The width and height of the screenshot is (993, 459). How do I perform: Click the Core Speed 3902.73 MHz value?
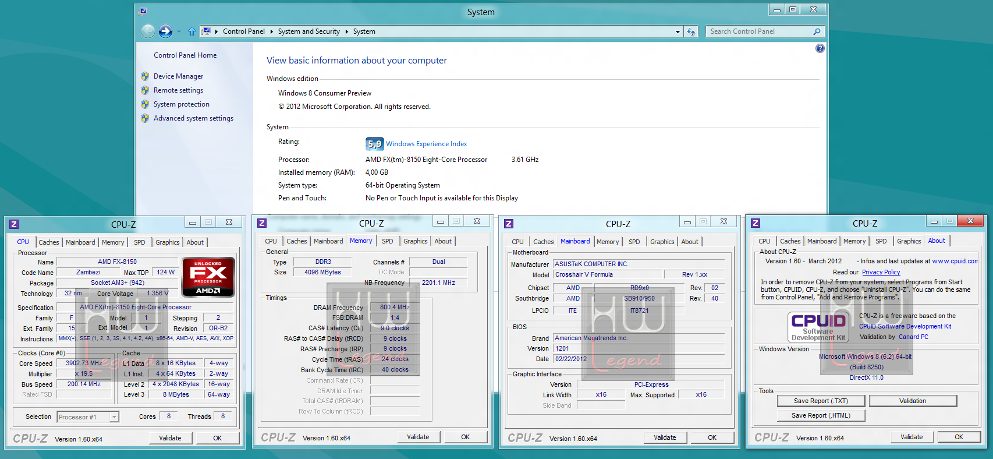point(84,363)
